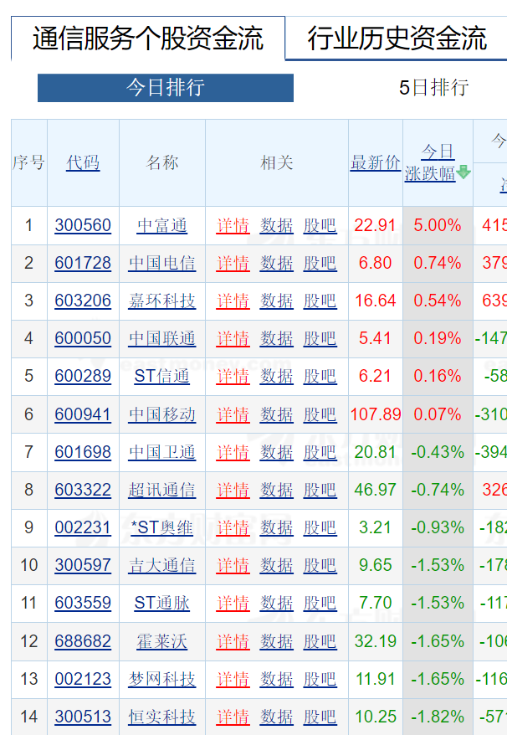Open 详情 for 嘉环科技 row

point(233,301)
